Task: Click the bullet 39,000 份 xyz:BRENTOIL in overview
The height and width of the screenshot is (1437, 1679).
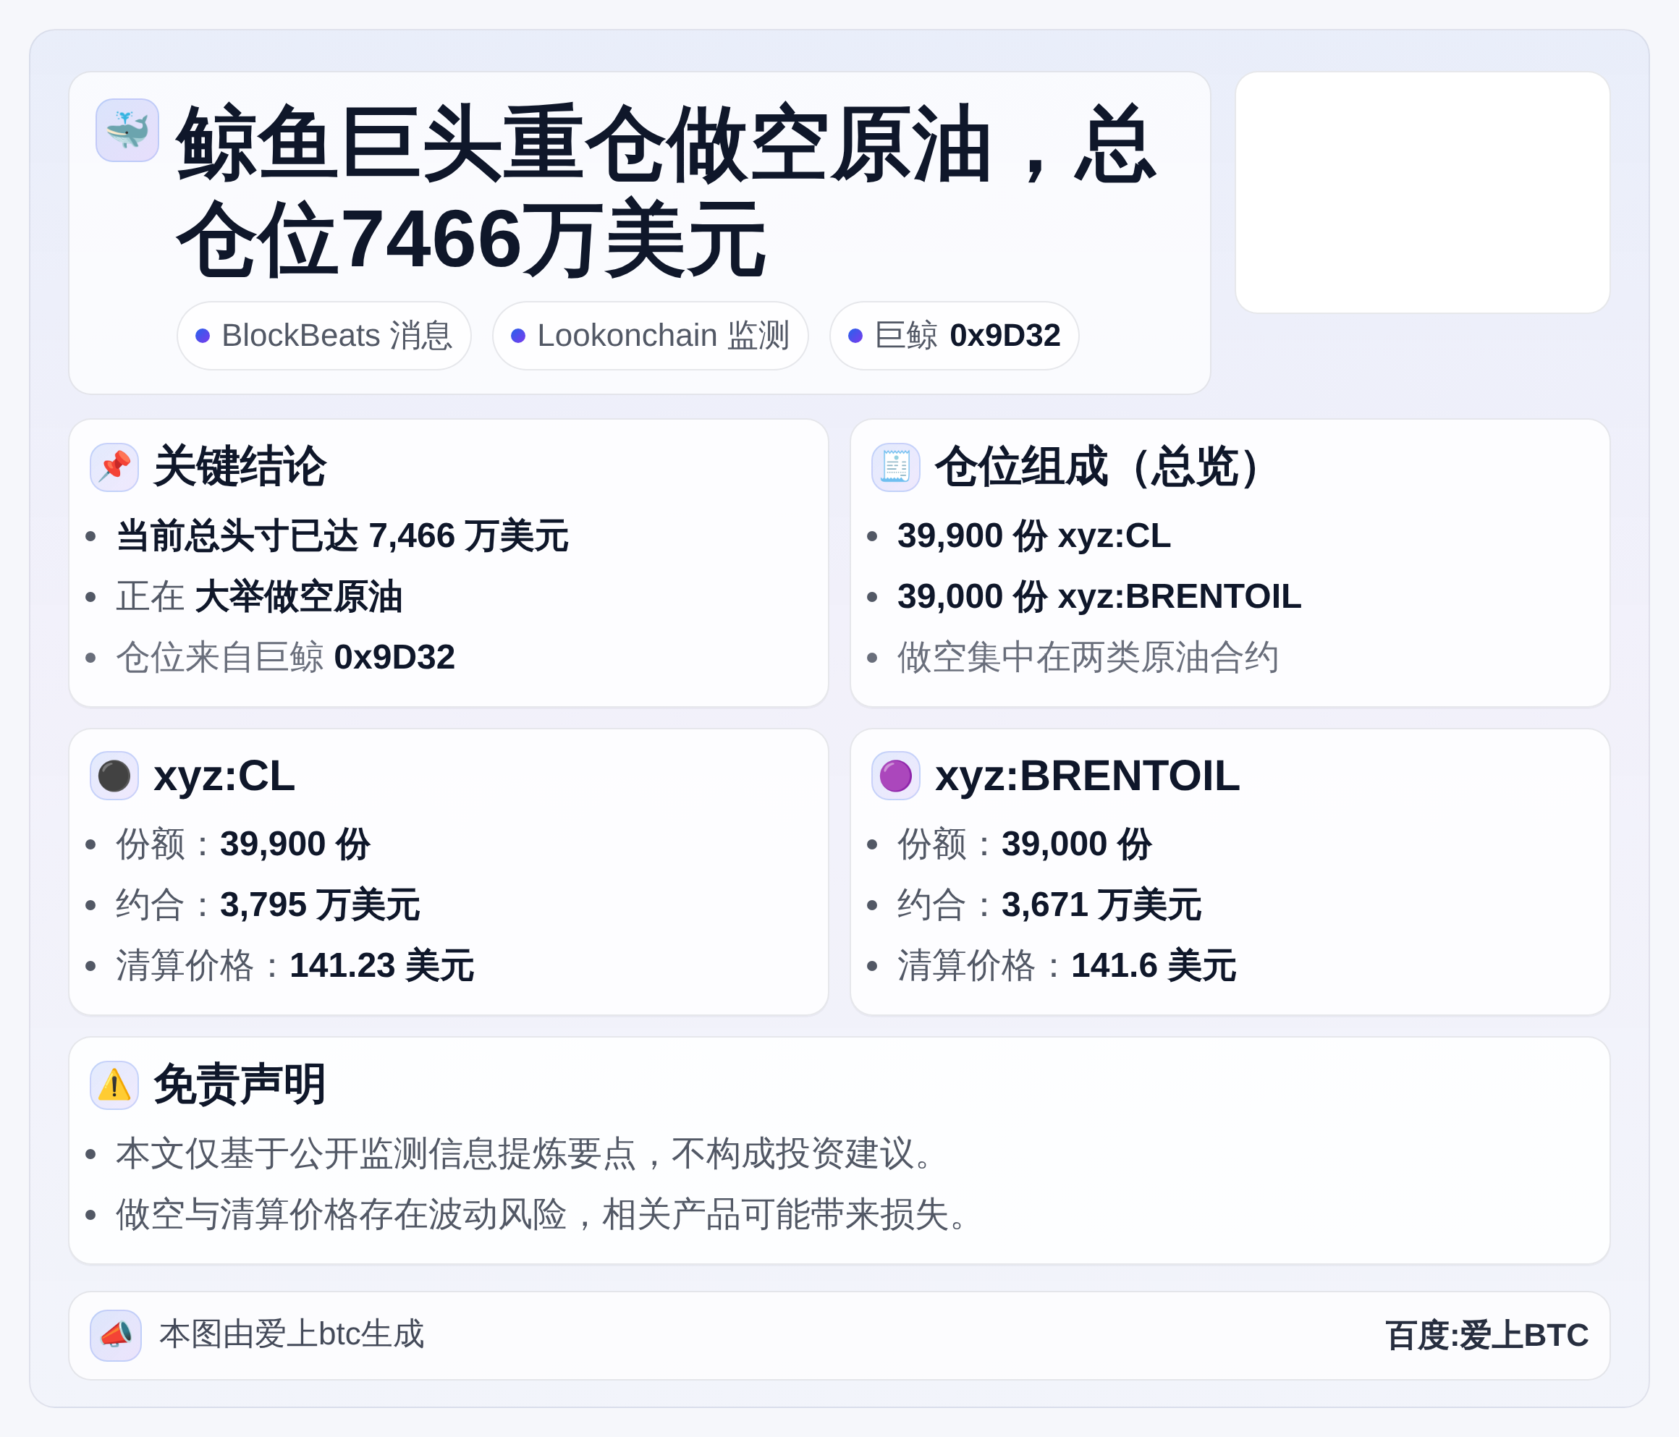Action: point(1099,597)
